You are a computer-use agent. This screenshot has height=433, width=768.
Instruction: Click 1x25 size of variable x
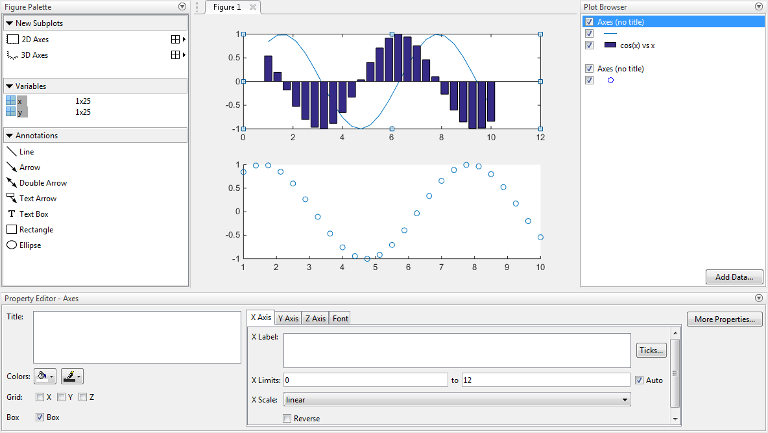tap(83, 101)
